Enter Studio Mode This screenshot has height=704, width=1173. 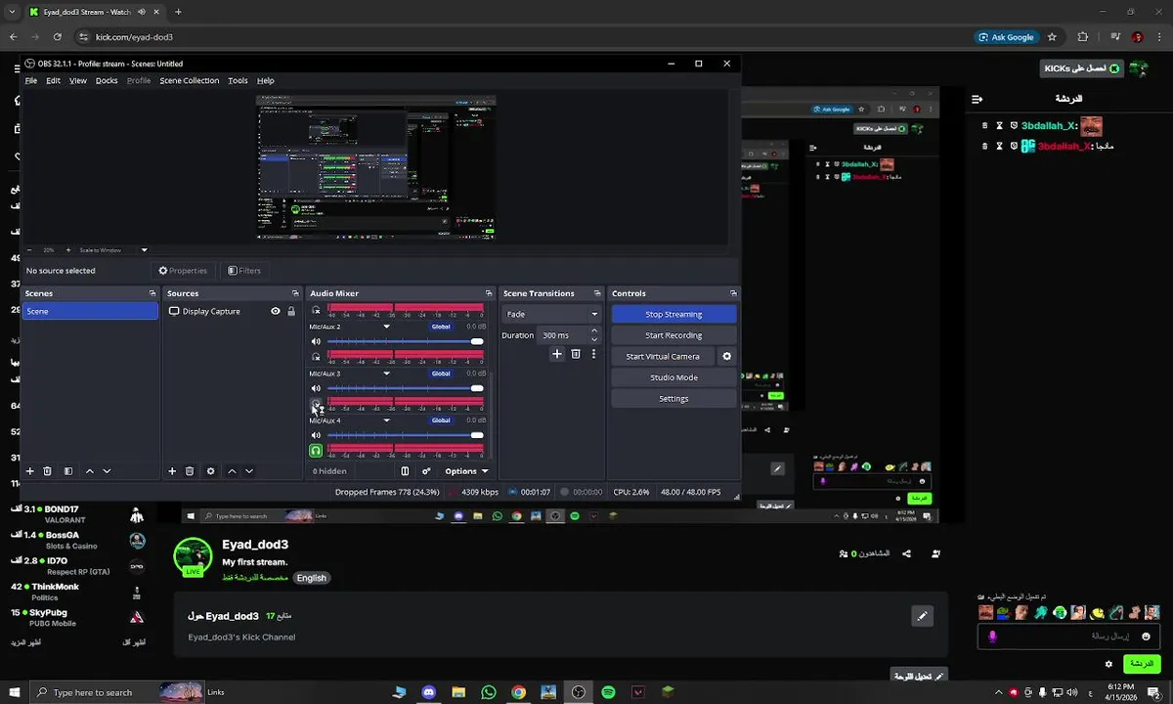click(x=673, y=377)
